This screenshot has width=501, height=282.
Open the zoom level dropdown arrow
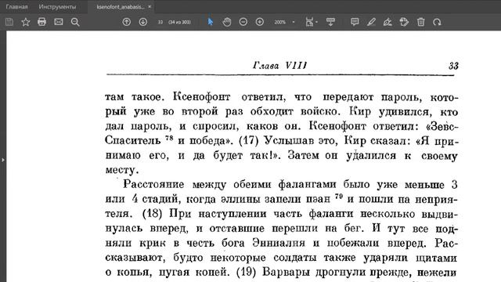click(x=294, y=22)
